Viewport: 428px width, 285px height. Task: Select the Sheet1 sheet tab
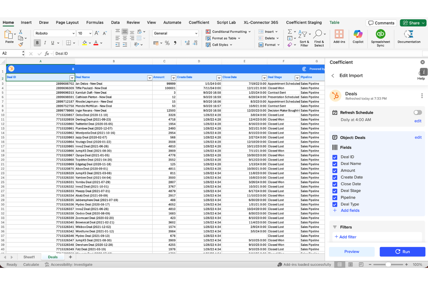click(29, 257)
